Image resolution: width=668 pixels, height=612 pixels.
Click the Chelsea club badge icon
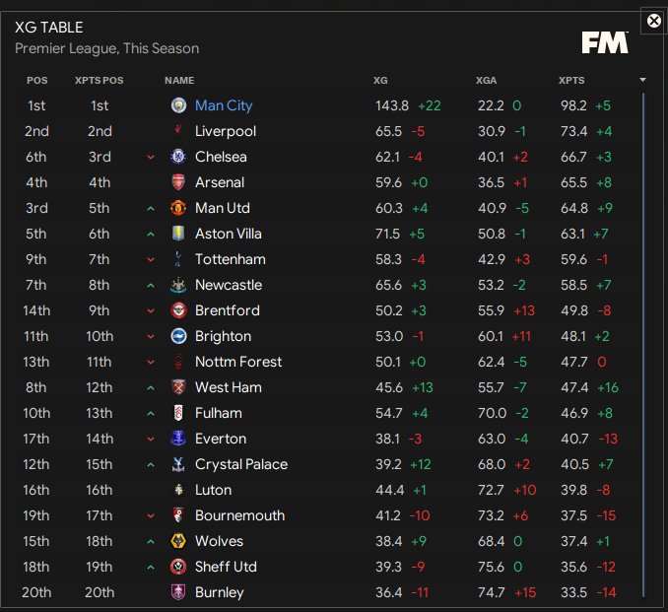coord(178,157)
